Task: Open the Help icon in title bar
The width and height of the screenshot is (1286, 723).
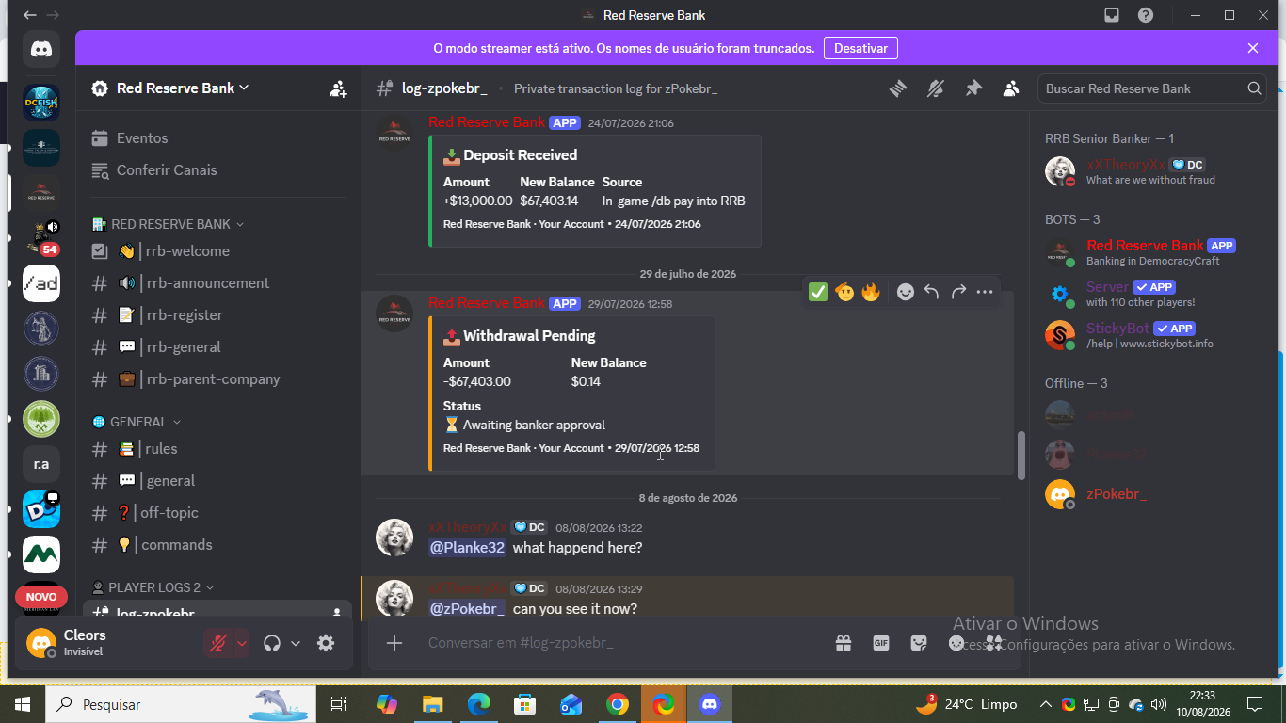Action: coord(1145,15)
